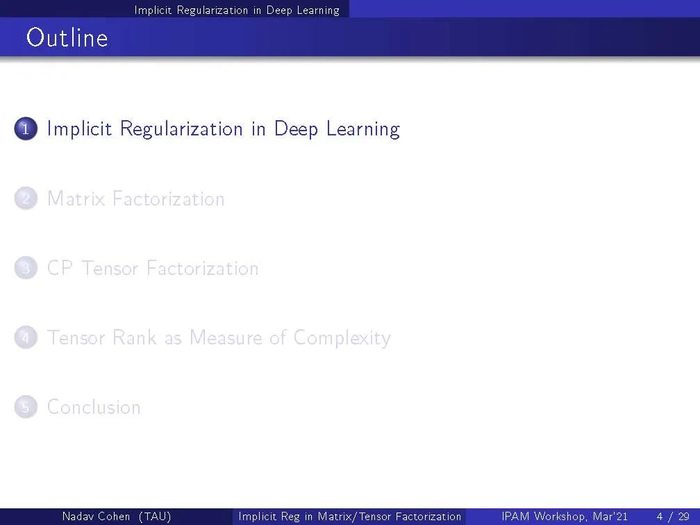Go to the 'Matrix Factorization' outline entry
Viewport: 700px width, 525px height.
click(x=135, y=199)
